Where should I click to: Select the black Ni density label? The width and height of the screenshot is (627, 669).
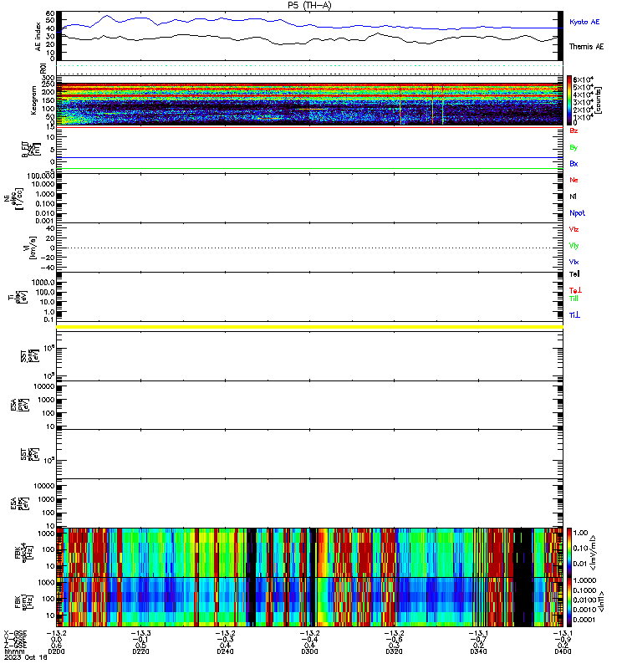(573, 197)
